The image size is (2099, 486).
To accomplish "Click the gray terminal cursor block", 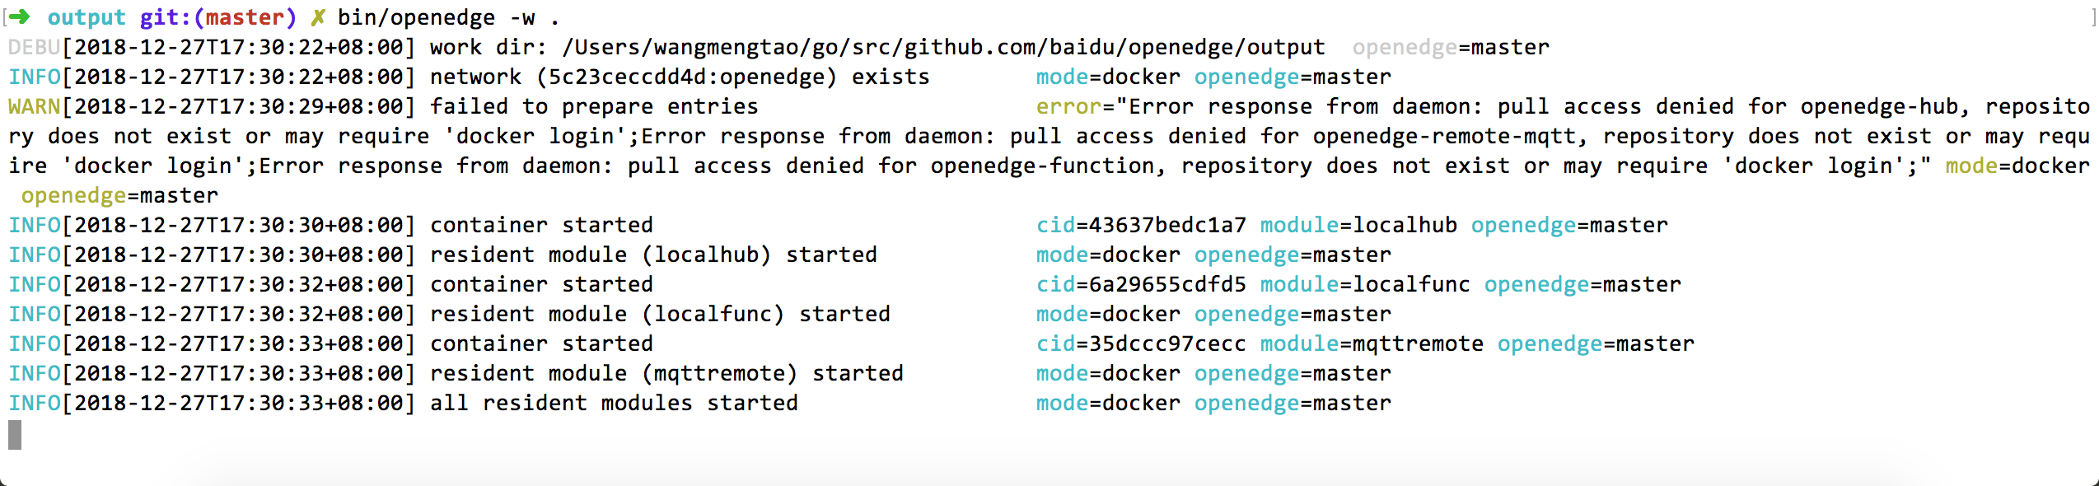I will click(15, 435).
